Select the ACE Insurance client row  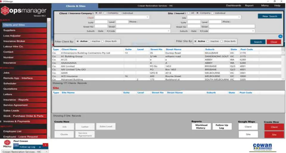(x=167, y=76)
